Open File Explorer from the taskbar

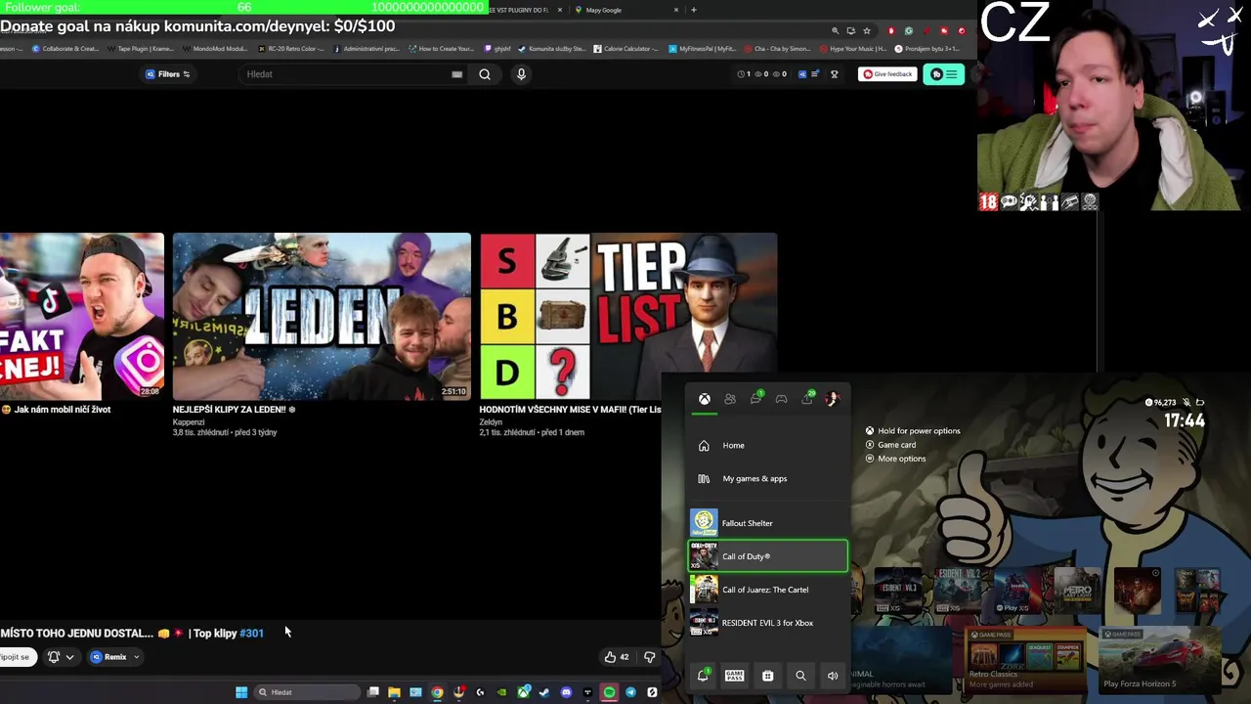(394, 692)
